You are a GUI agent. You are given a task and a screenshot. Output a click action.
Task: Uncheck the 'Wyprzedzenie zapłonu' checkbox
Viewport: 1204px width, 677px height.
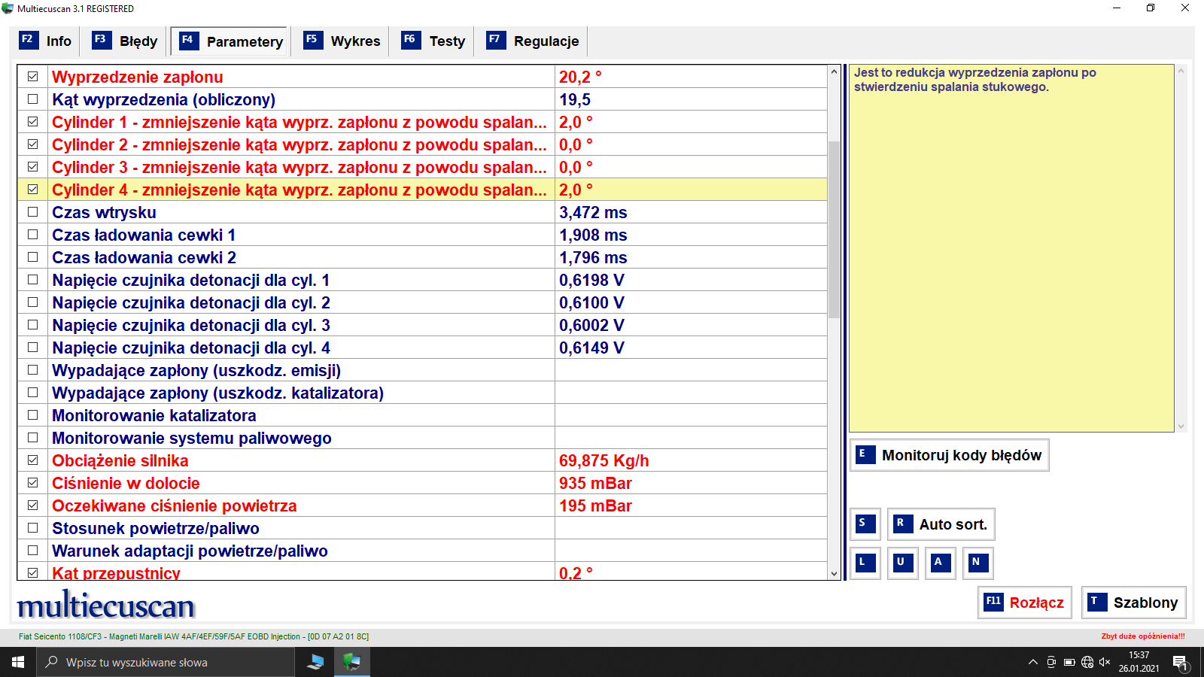coord(32,77)
